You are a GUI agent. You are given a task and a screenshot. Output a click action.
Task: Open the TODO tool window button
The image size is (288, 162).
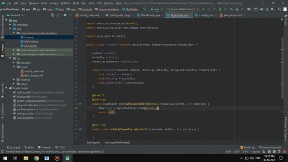click(x=60, y=147)
